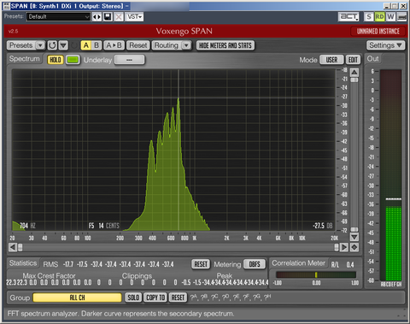Open the Underlay '---' selector

click(130, 60)
